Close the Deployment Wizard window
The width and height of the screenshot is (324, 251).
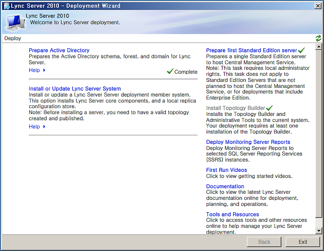click(318, 6)
